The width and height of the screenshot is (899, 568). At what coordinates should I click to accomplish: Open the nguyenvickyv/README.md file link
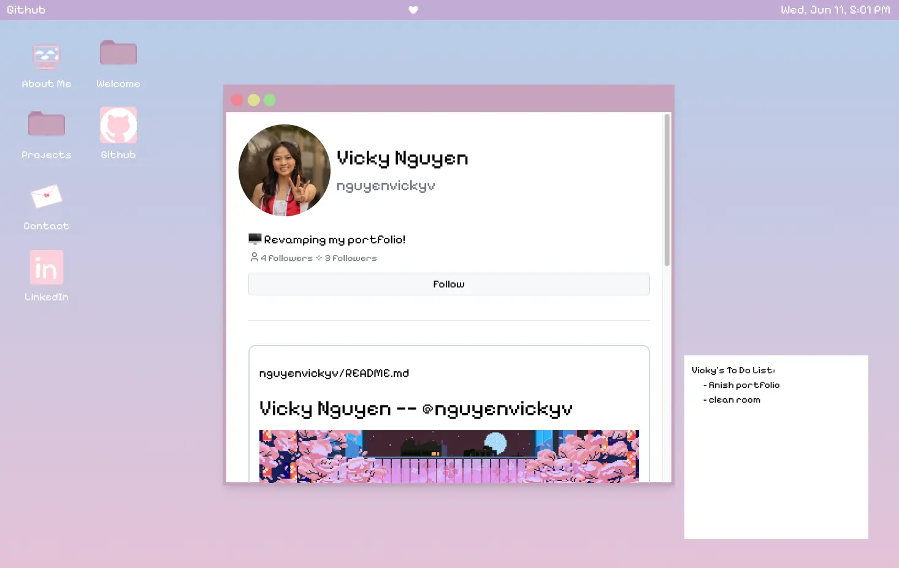pos(334,373)
